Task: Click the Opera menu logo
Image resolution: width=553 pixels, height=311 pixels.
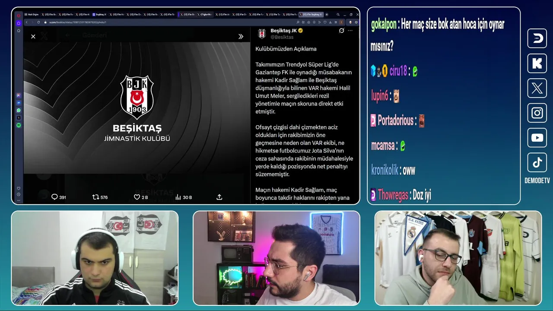Action: 19,15
